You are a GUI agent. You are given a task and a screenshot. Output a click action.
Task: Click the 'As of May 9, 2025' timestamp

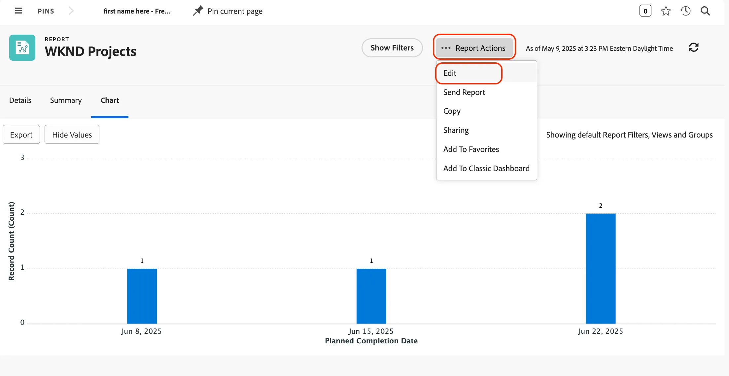599,48
